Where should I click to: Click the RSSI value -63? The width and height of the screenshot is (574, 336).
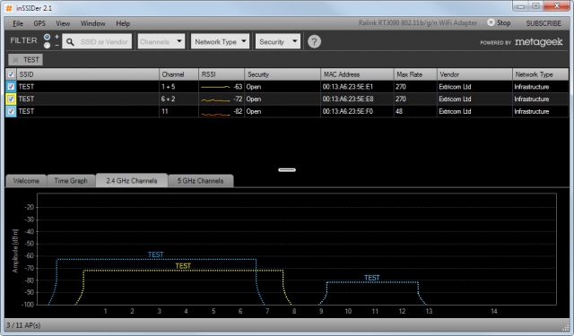pos(238,87)
